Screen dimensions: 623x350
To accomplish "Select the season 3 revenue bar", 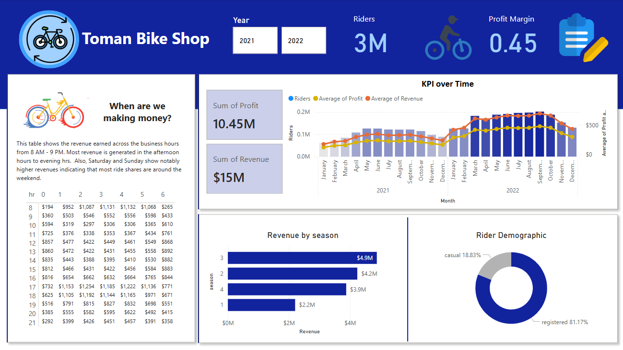I will pyautogui.click(x=302, y=258).
